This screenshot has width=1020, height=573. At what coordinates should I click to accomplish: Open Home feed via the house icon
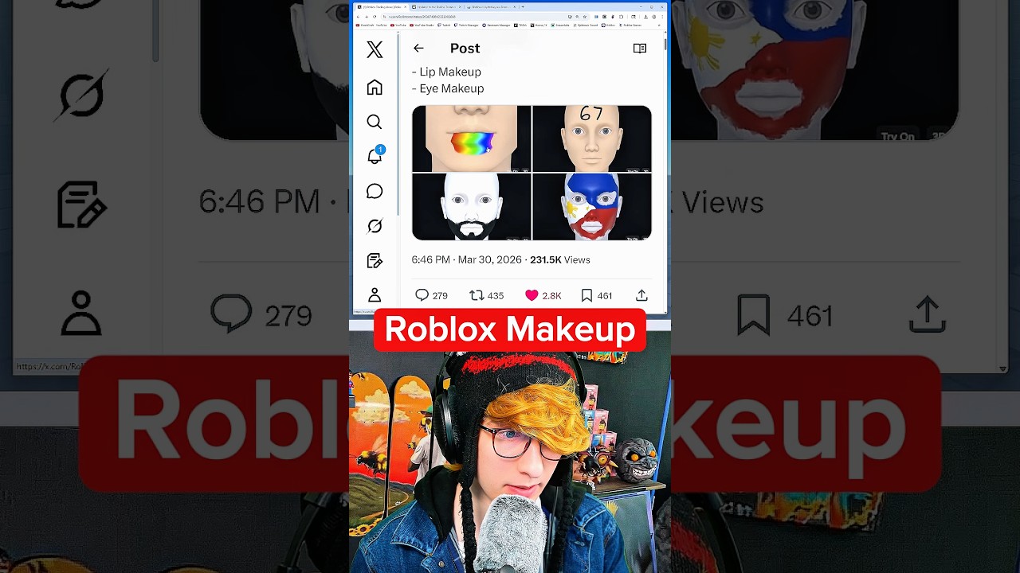pos(375,88)
